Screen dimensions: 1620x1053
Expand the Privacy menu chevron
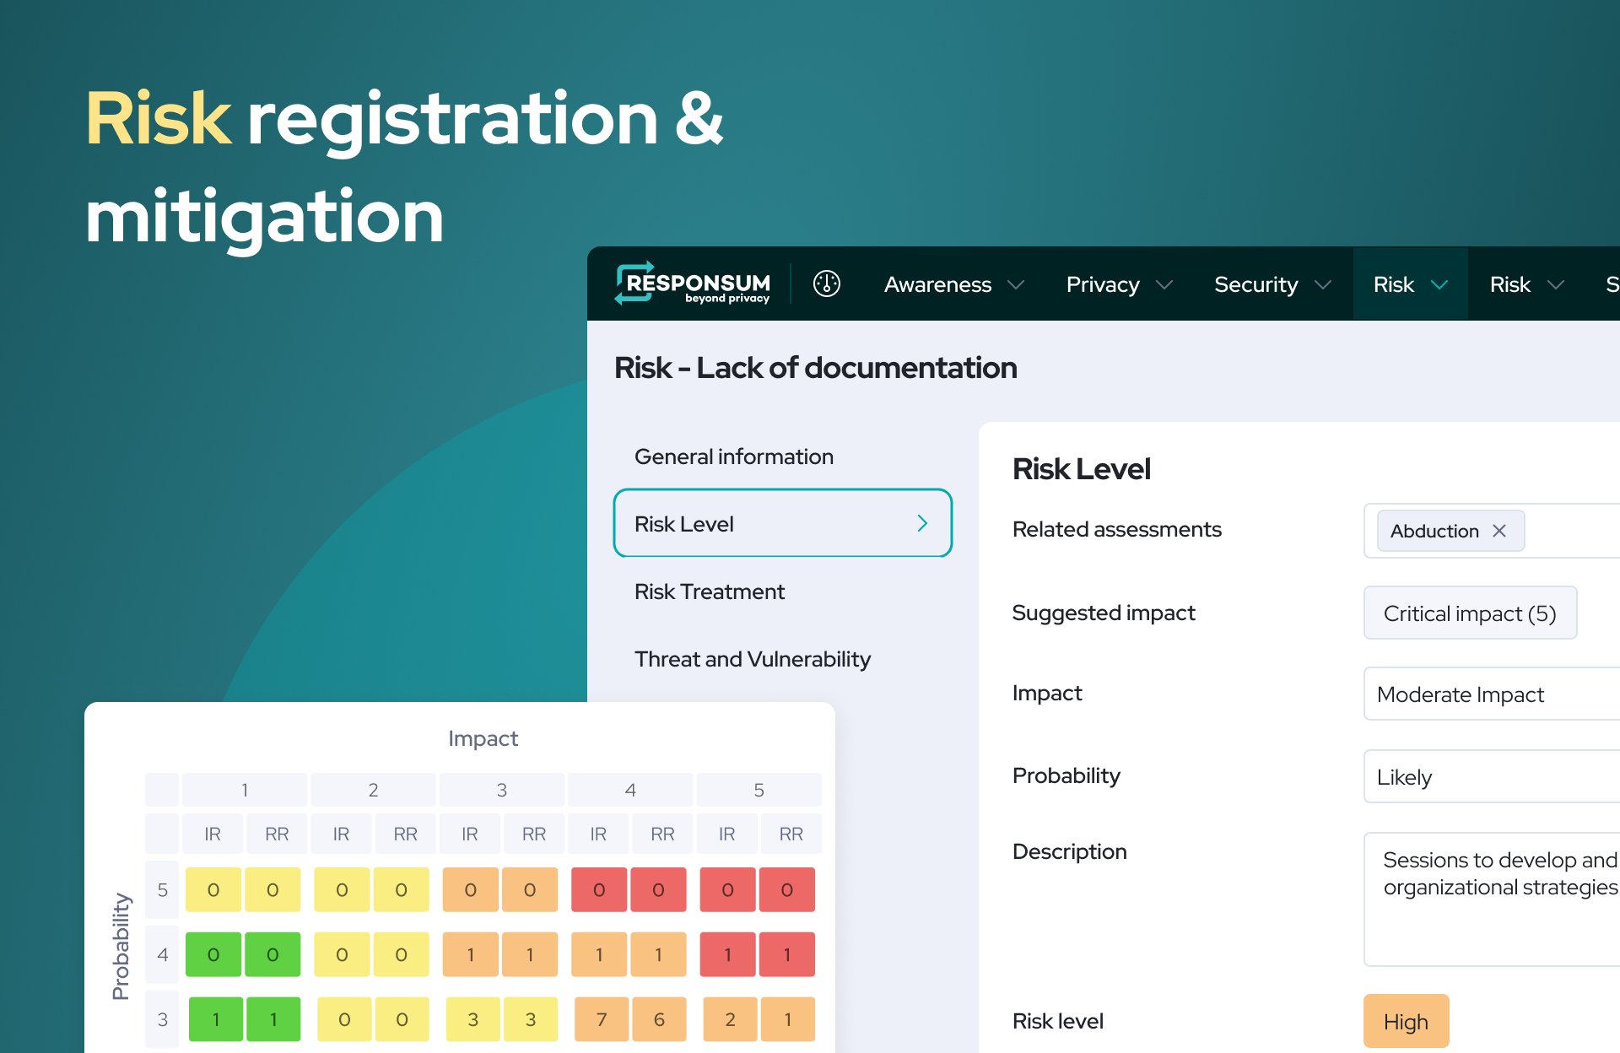tap(1164, 285)
